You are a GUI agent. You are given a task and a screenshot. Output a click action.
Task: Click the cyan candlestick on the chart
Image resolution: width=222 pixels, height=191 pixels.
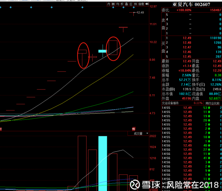[103, 51]
